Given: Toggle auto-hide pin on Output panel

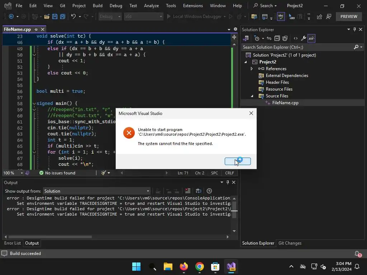Looking at the screenshot, I should click(x=228, y=182).
